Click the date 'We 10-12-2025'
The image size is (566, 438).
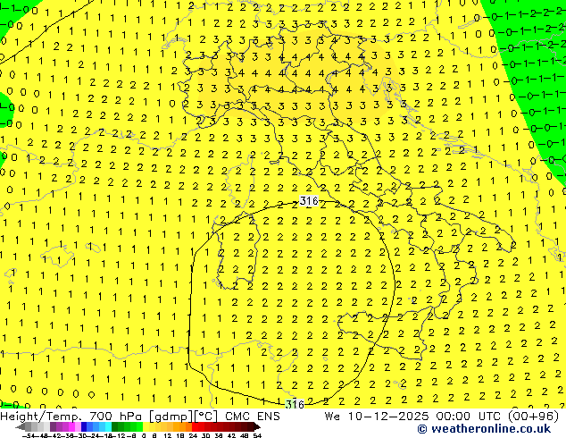pos(377,416)
